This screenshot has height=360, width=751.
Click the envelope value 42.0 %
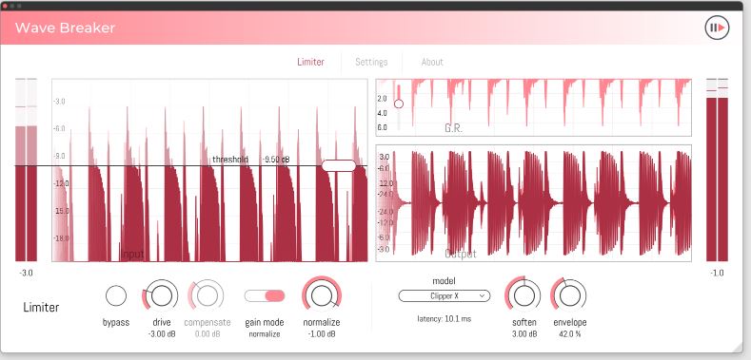[570, 334]
